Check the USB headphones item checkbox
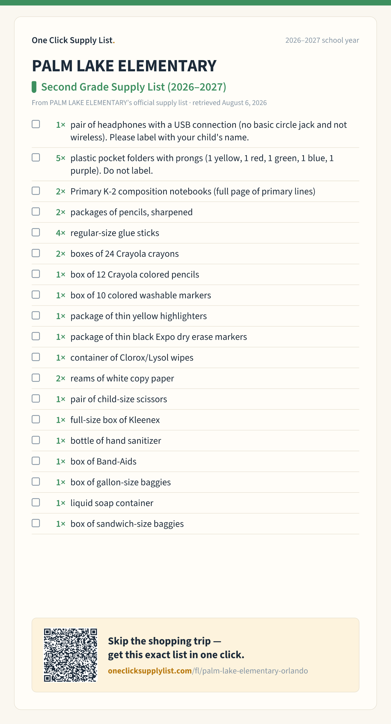This screenshot has height=724, width=391. [x=36, y=124]
